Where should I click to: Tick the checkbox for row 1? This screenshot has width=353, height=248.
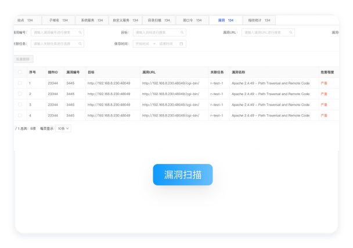tap(20, 83)
